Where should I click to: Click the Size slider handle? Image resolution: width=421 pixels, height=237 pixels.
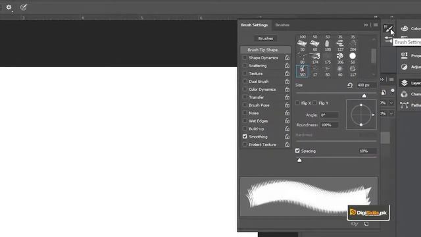click(x=364, y=95)
